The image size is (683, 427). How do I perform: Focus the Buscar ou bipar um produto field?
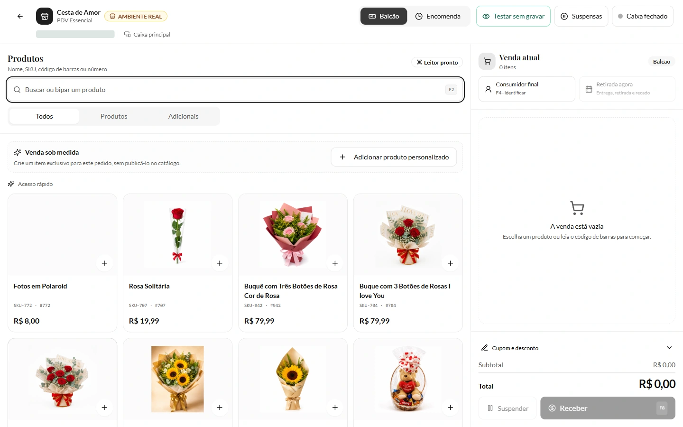point(235,90)
